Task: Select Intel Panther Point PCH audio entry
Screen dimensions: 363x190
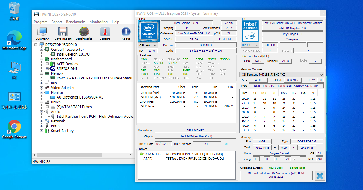Action: pos(95,117)
